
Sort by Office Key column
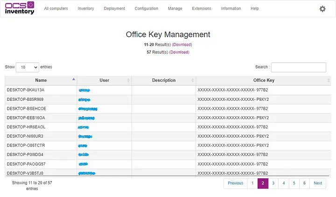(264, 80)
